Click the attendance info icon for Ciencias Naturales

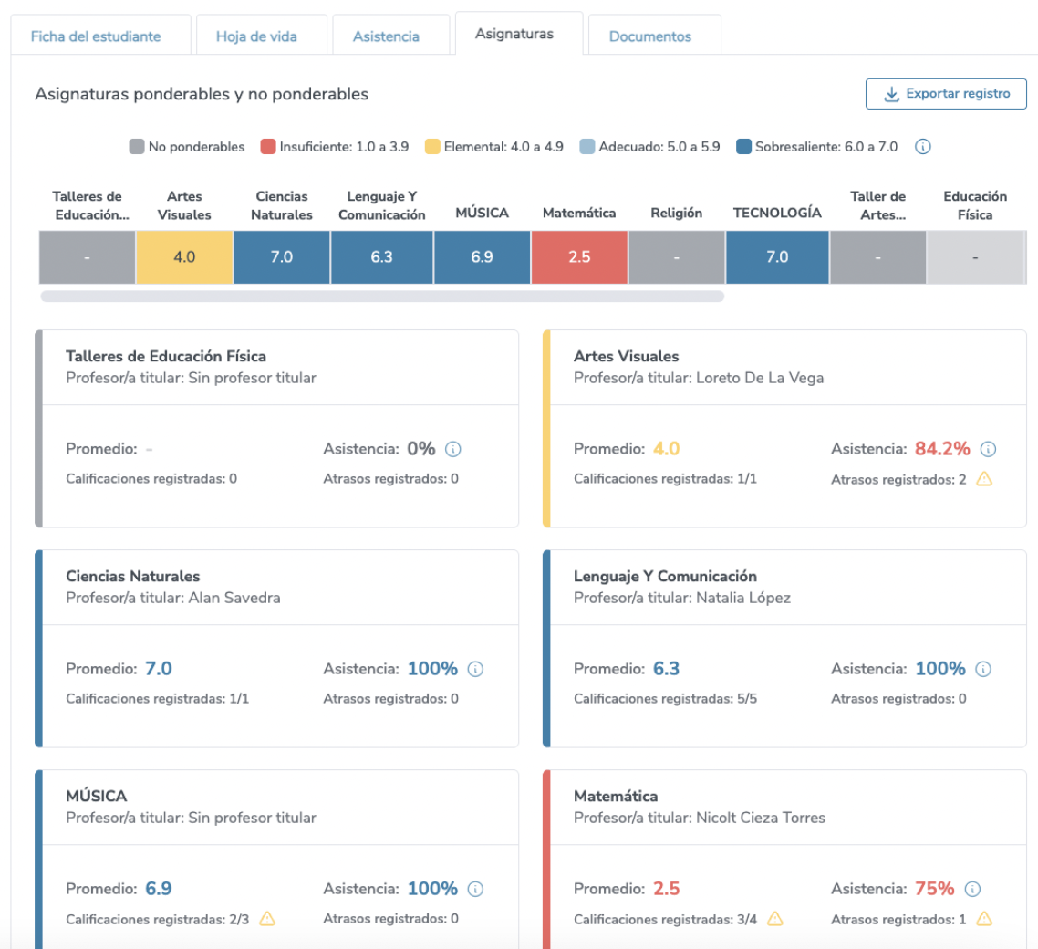point(475,669)
